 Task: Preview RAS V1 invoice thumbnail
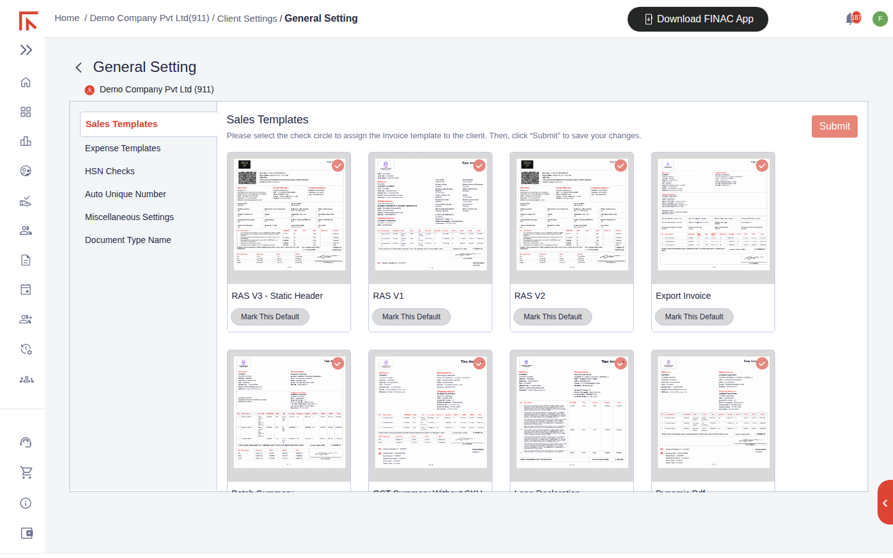[x=430, y=215]
